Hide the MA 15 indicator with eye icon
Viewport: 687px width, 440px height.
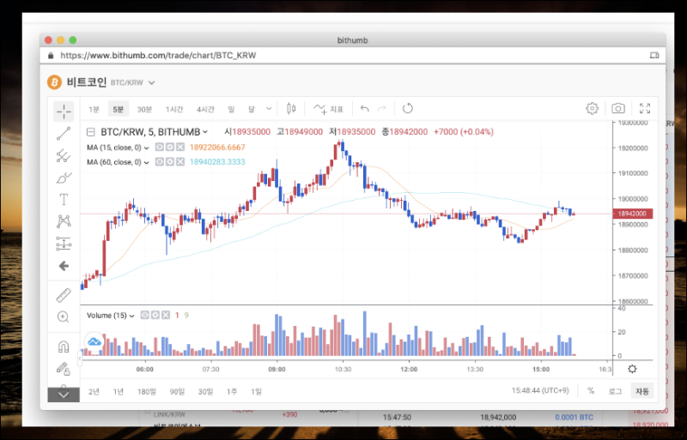click(x=160, y=148)
